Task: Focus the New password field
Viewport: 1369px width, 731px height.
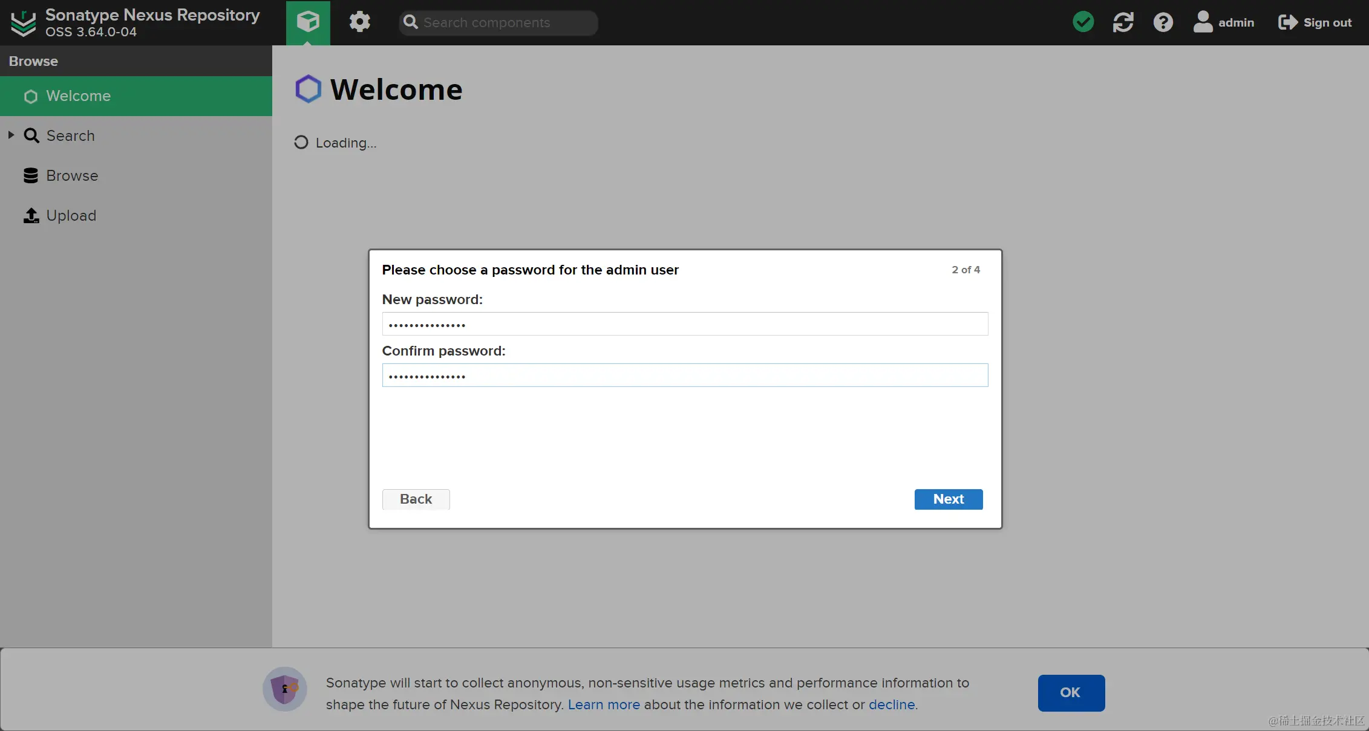Action: [685, 324]
